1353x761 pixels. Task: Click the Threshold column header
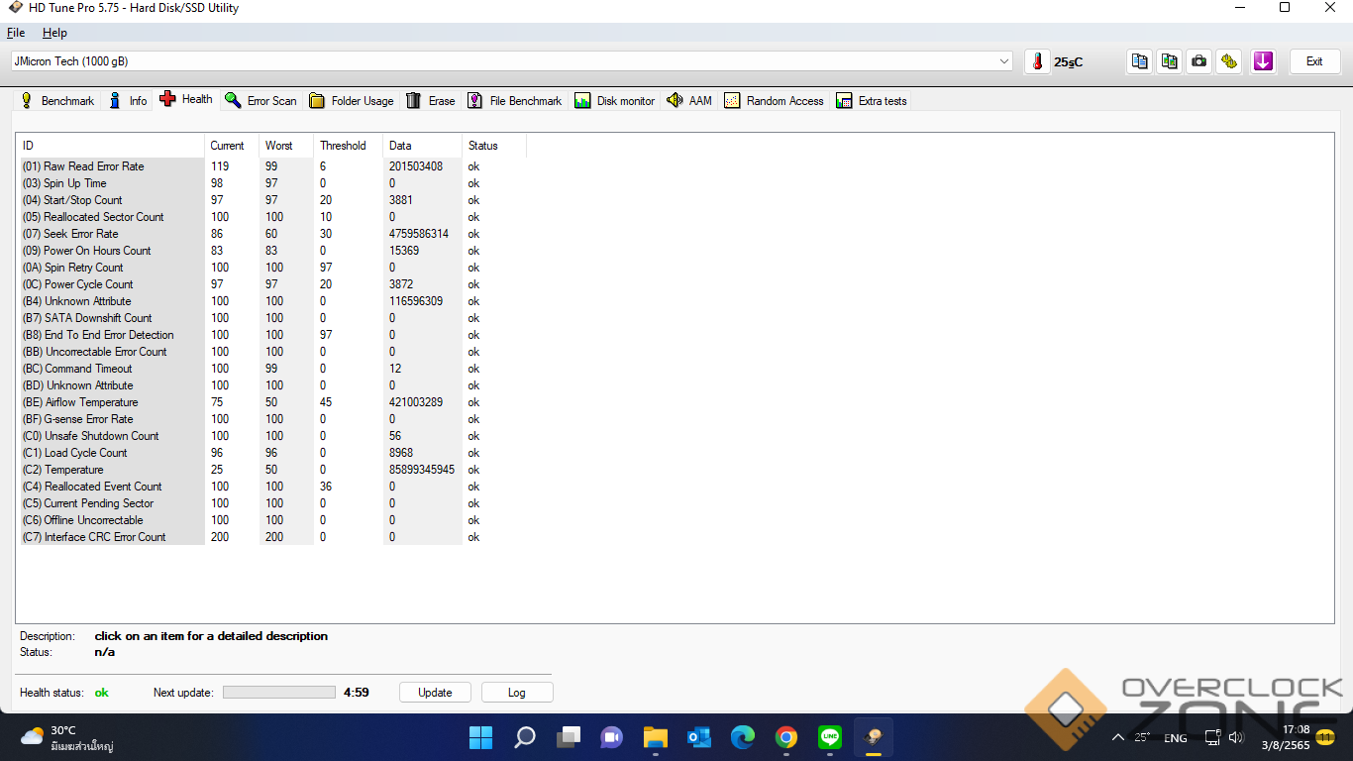click(x=349, y=146)
